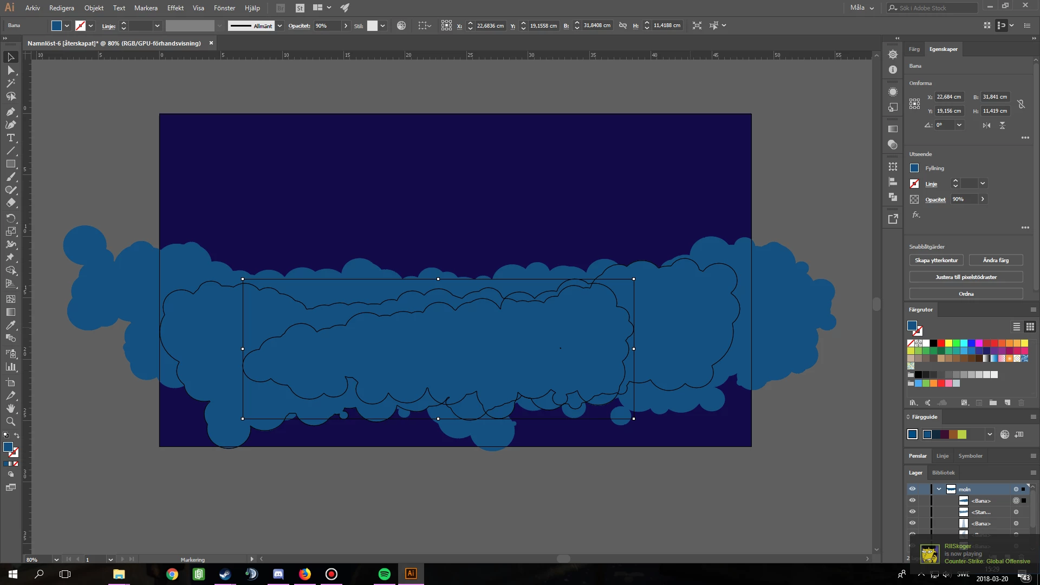Select the Hand tool
1040x585 pixels.
[x=10, y=408]
